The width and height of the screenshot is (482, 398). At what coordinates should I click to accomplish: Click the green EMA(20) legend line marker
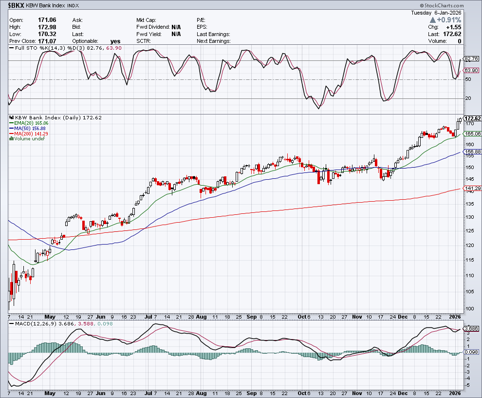coord(12,123)
